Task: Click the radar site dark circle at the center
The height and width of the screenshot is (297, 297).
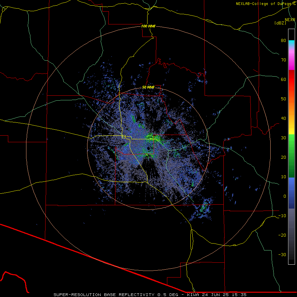Action: pos(148,148)
